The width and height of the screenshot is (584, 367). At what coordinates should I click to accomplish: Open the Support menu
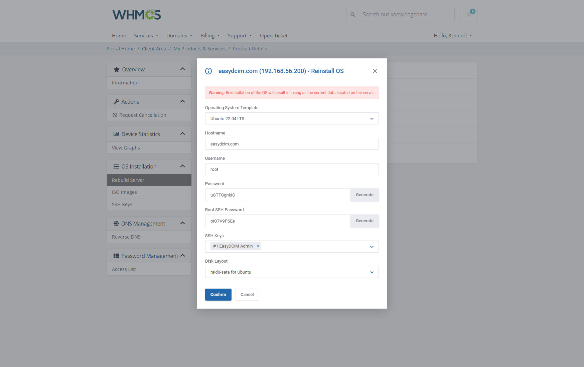tap(240, 36)
